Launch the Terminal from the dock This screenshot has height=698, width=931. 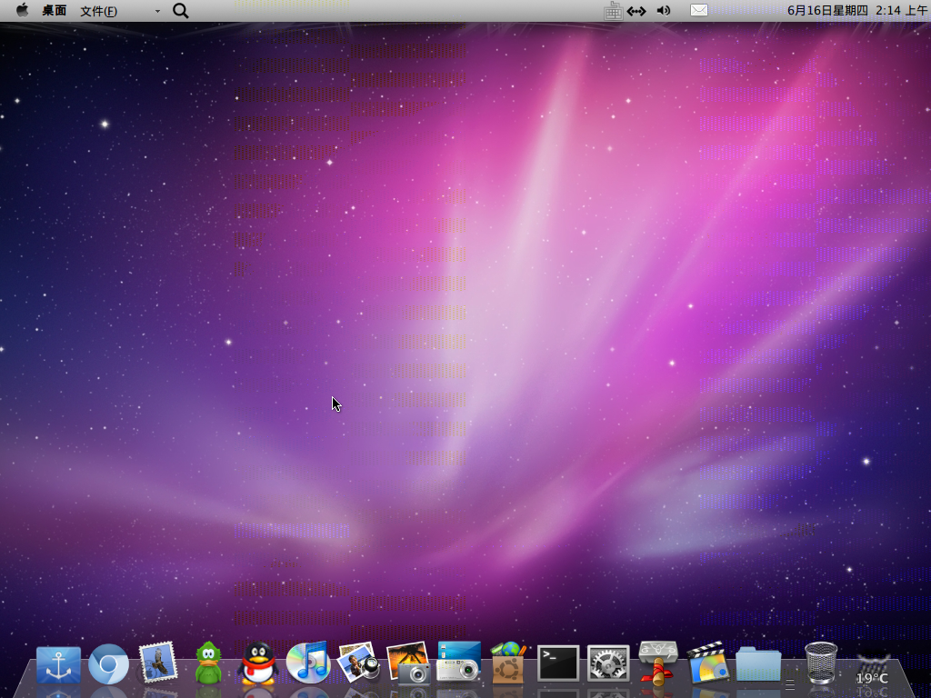click(558, 663)
